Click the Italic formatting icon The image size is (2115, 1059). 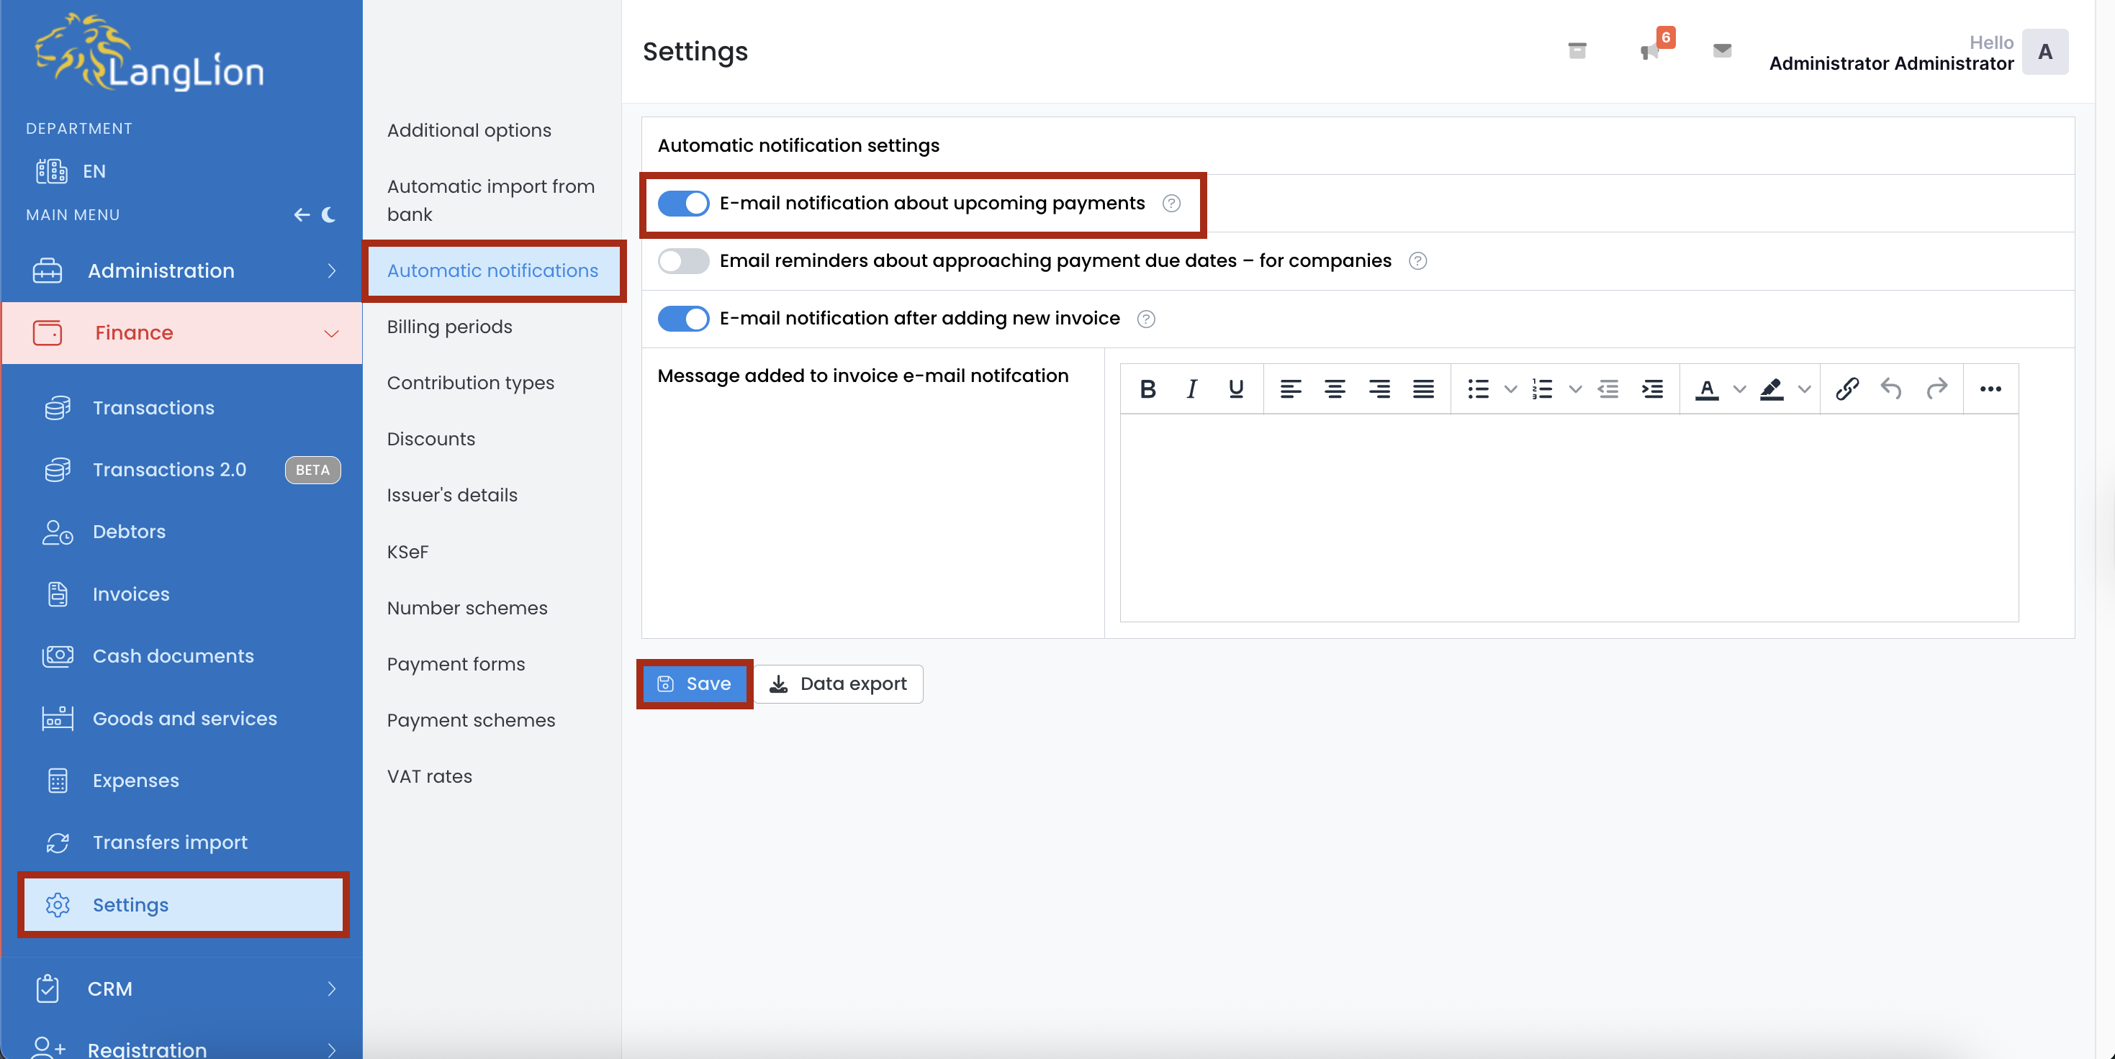(1191, 388)
